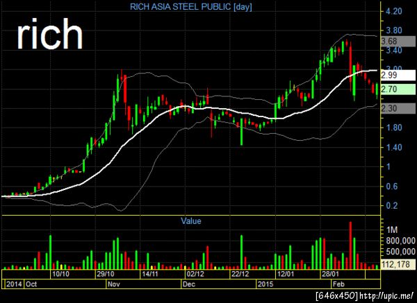Click the 1.80 price axis label
This screenshot has width=417, height=303.
[394, 128]
